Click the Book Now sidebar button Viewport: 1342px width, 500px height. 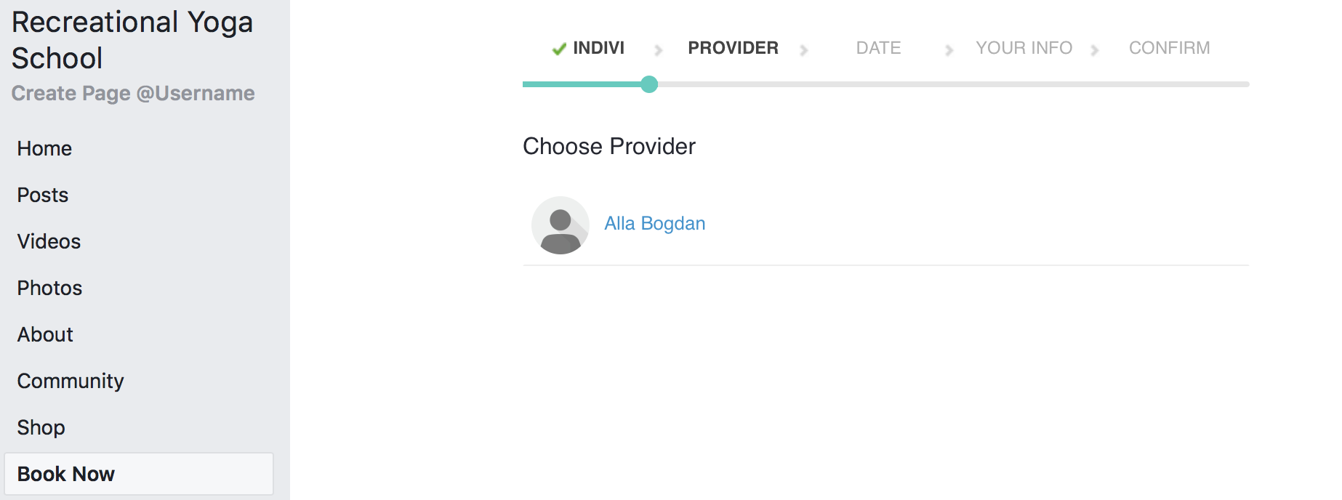tap(139, 474)
